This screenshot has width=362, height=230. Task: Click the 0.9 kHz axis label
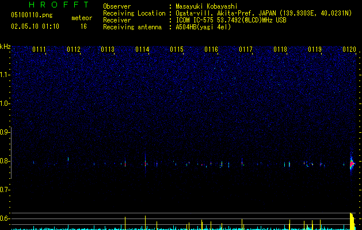pos(5,132)
